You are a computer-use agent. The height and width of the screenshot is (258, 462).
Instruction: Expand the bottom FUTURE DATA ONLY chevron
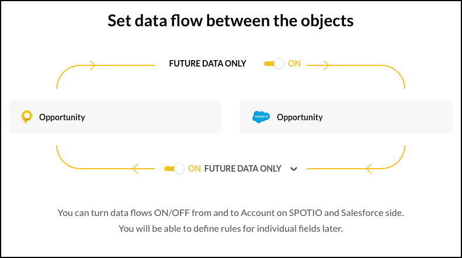[293, 169]
